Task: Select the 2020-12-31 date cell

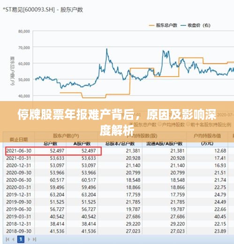Action: 19,165
